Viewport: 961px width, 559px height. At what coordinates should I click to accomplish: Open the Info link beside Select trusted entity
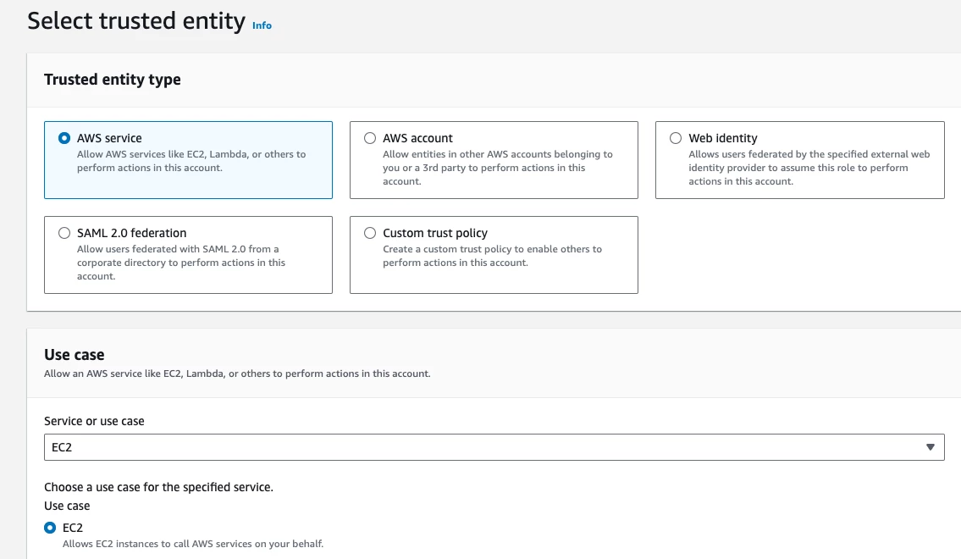tap(262, 25)
